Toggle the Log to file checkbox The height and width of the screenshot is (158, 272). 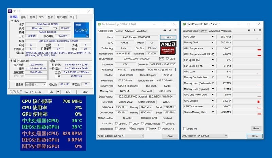click(x=185, y=129)
